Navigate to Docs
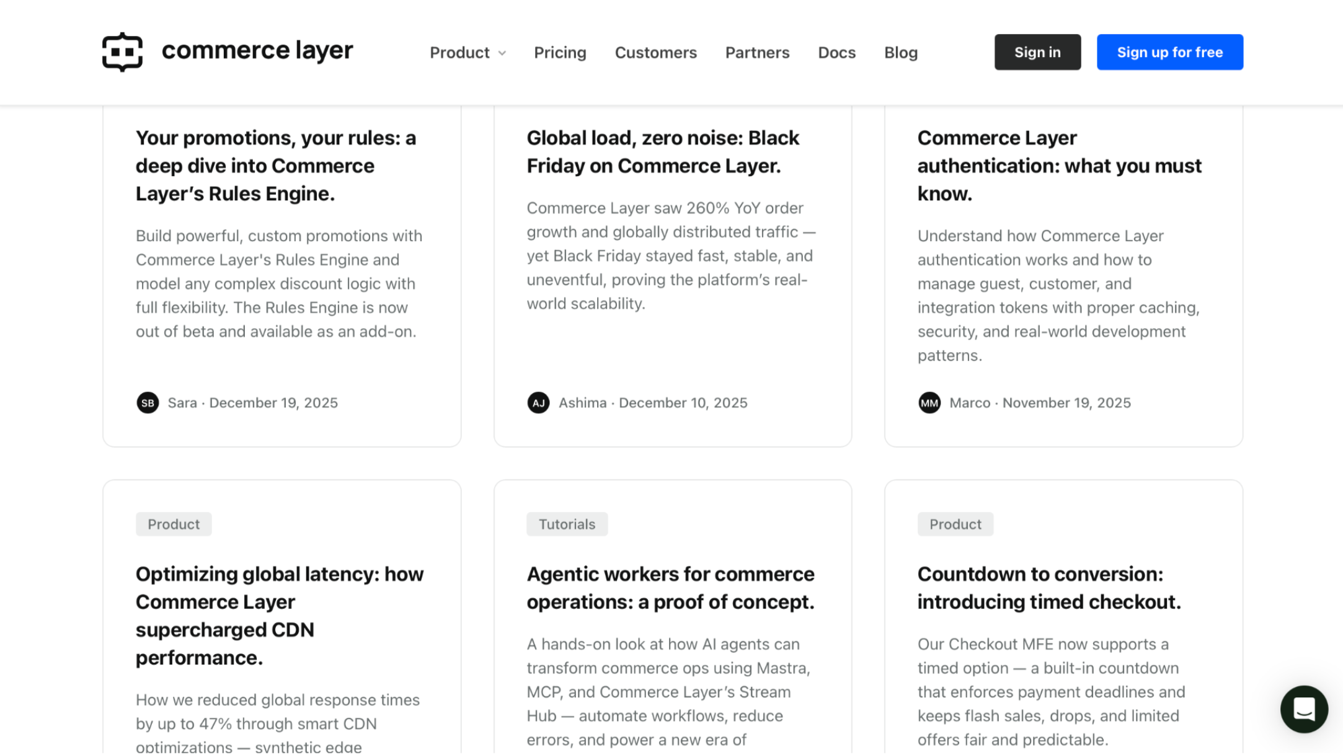1343x755 pixels. click(x=836, y=53)
